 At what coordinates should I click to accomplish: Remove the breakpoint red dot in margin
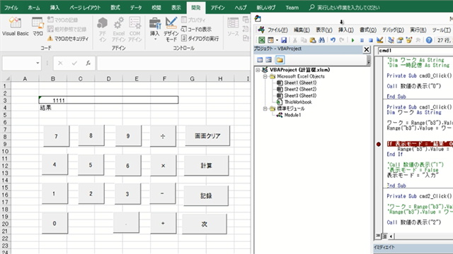click(x=378, y=144)
